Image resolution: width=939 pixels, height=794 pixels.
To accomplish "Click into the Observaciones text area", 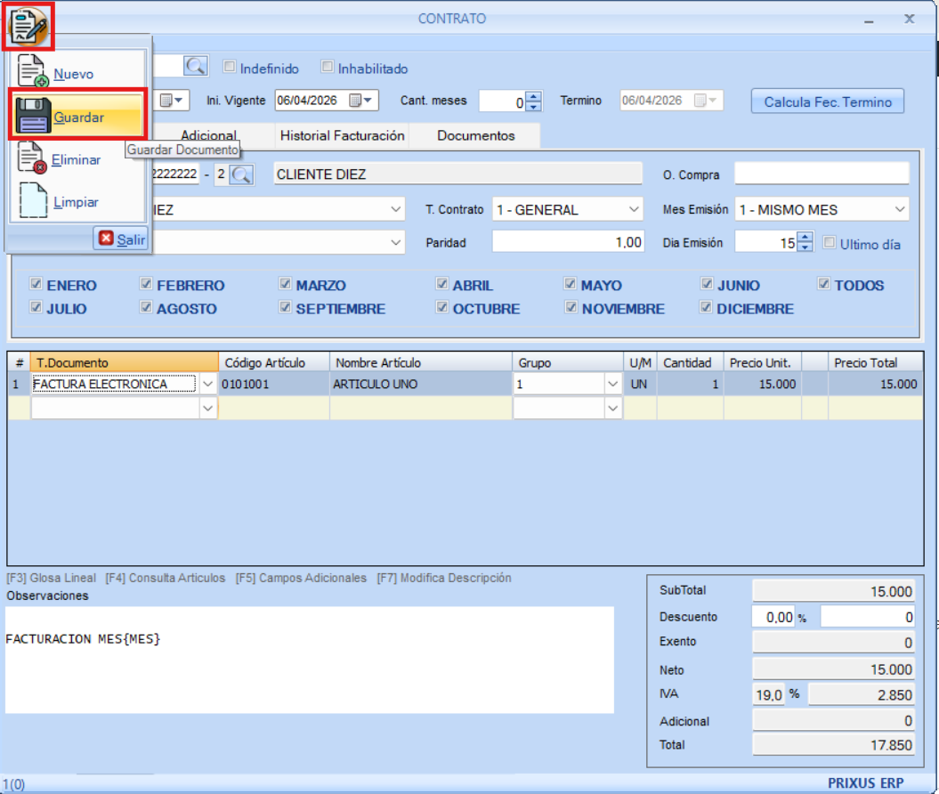I will pyautogui.click(x=309, y=659).
